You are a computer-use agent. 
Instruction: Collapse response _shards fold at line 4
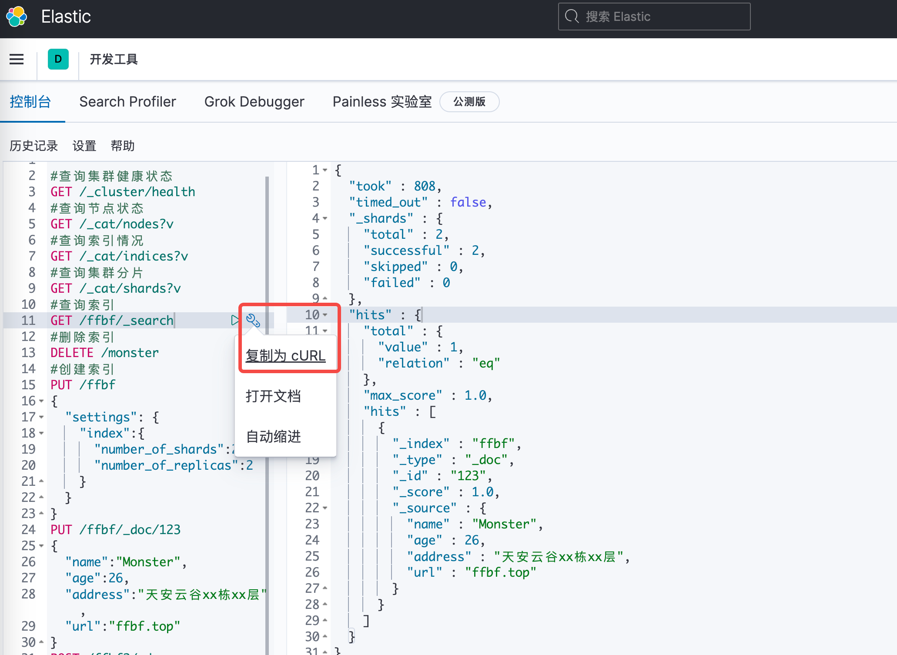[325, 218]
